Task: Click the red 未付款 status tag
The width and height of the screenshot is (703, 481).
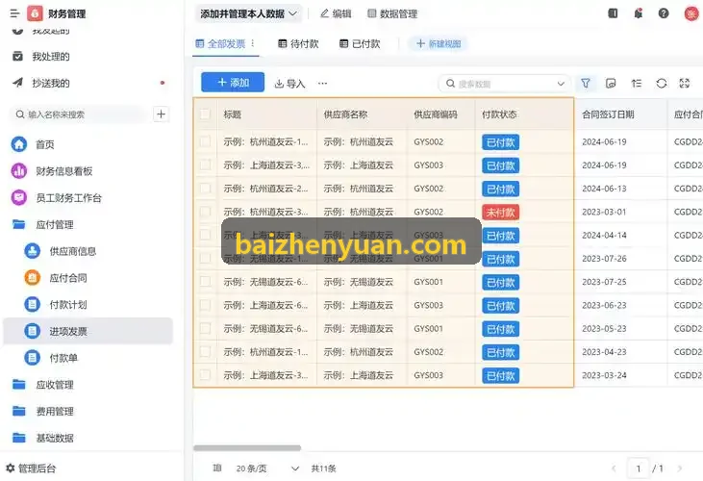Action: [501, 212]
